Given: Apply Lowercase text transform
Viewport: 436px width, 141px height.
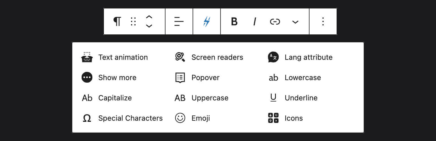Looking at the screenshot, I should click(295, 78).
